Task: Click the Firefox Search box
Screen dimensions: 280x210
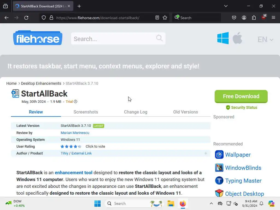Action: point(196,18)
